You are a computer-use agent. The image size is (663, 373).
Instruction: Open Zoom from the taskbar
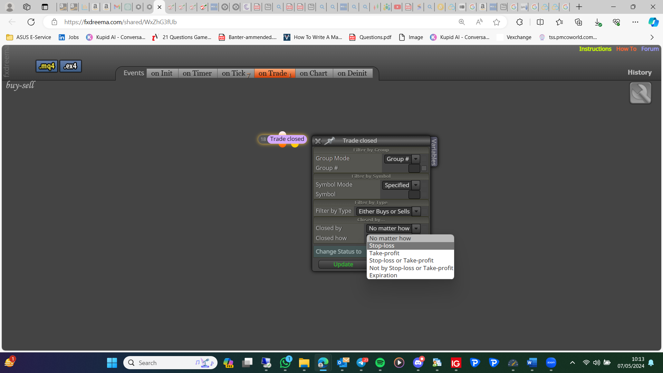pos(551,363)
